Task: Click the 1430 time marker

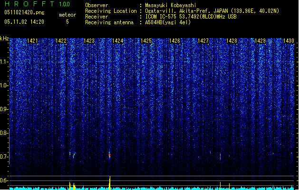Action: coord(289,41)
